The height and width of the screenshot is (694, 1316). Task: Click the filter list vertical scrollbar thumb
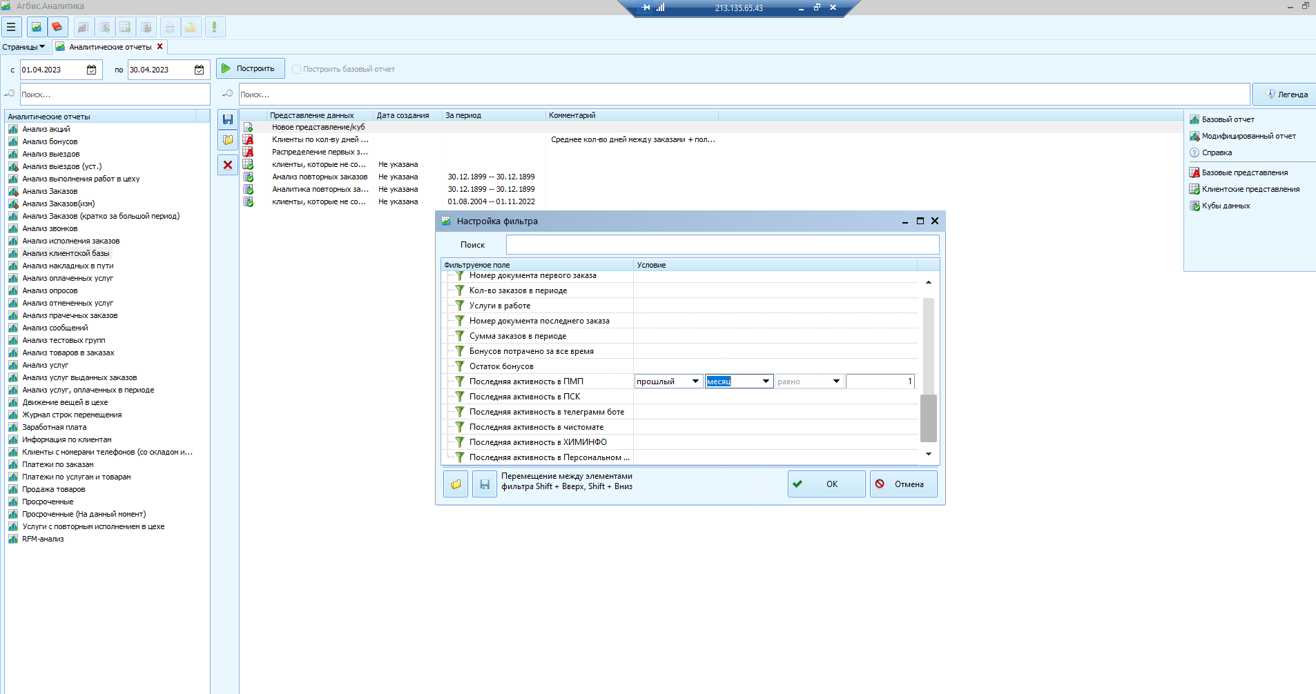[x=928, y=417]
